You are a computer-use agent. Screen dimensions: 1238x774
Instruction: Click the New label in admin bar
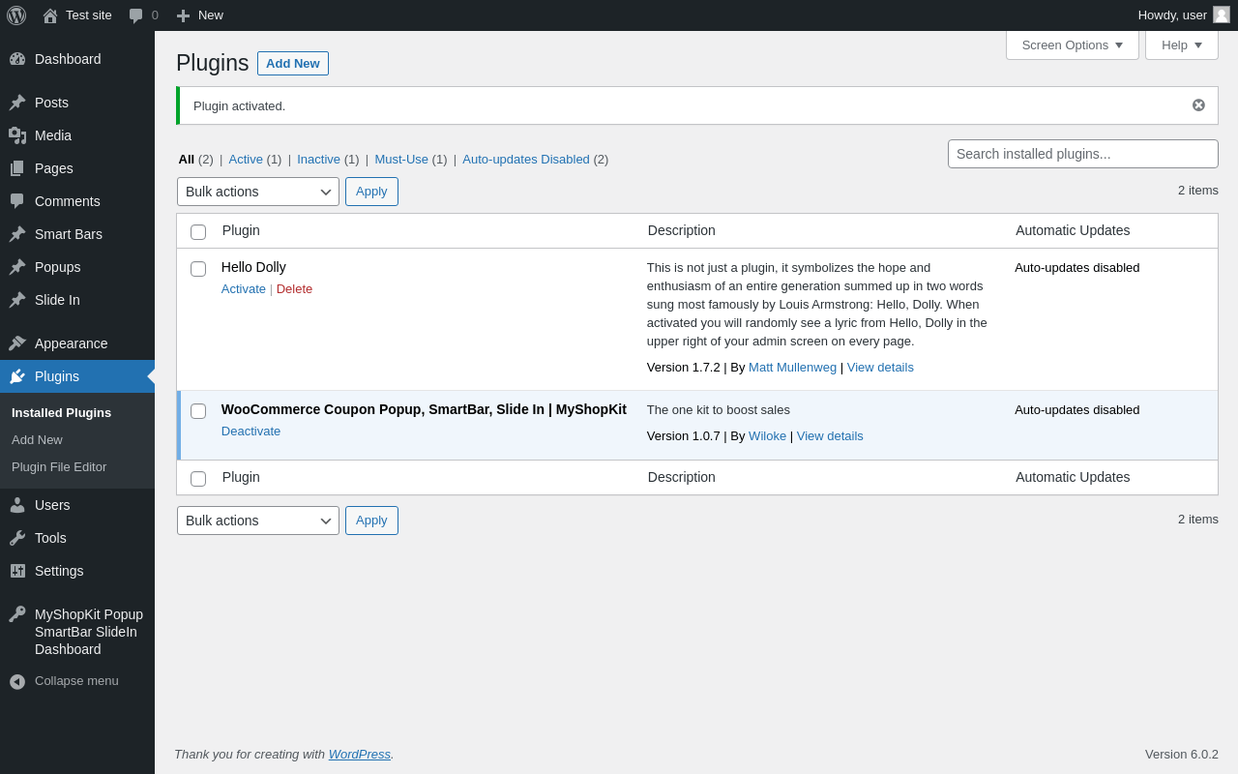click(211, 15)
